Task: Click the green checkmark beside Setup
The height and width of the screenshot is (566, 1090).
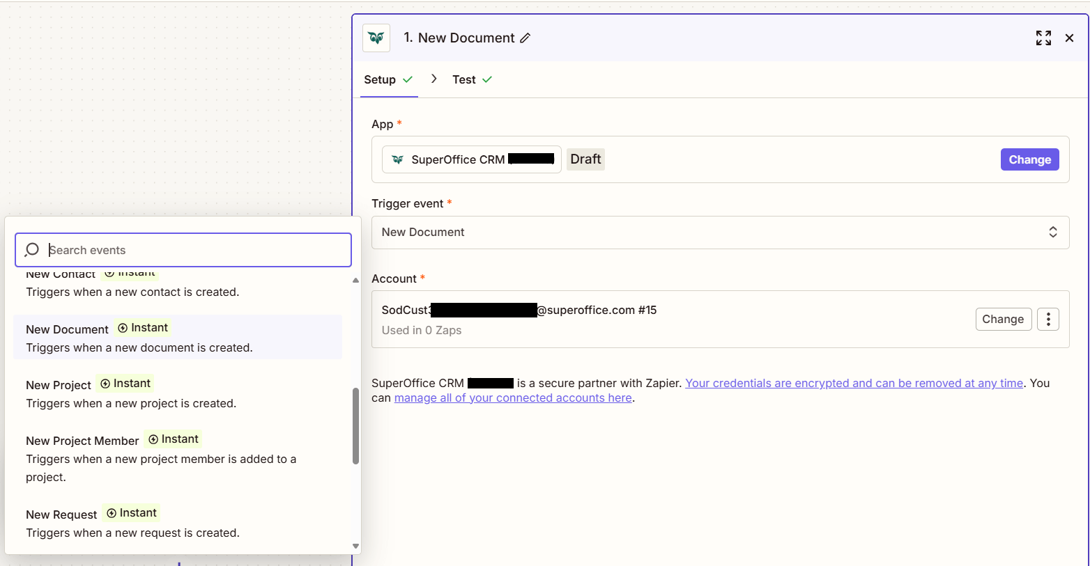Action: (410, 79)
